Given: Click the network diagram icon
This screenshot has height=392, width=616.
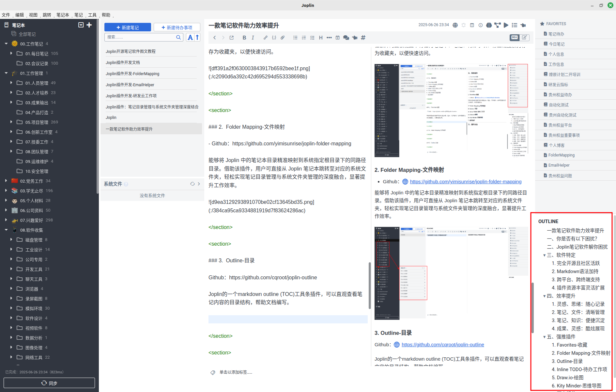Looking at the screenshot, I should pyautogui.click(x=497, y=25).
